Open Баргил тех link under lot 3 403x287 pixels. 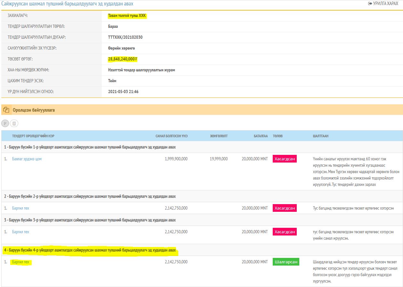(20, 232)
